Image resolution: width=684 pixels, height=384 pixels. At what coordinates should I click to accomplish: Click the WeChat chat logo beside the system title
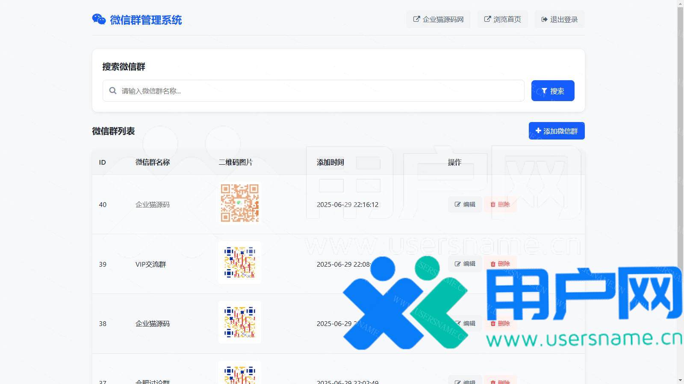coord(99,19)
